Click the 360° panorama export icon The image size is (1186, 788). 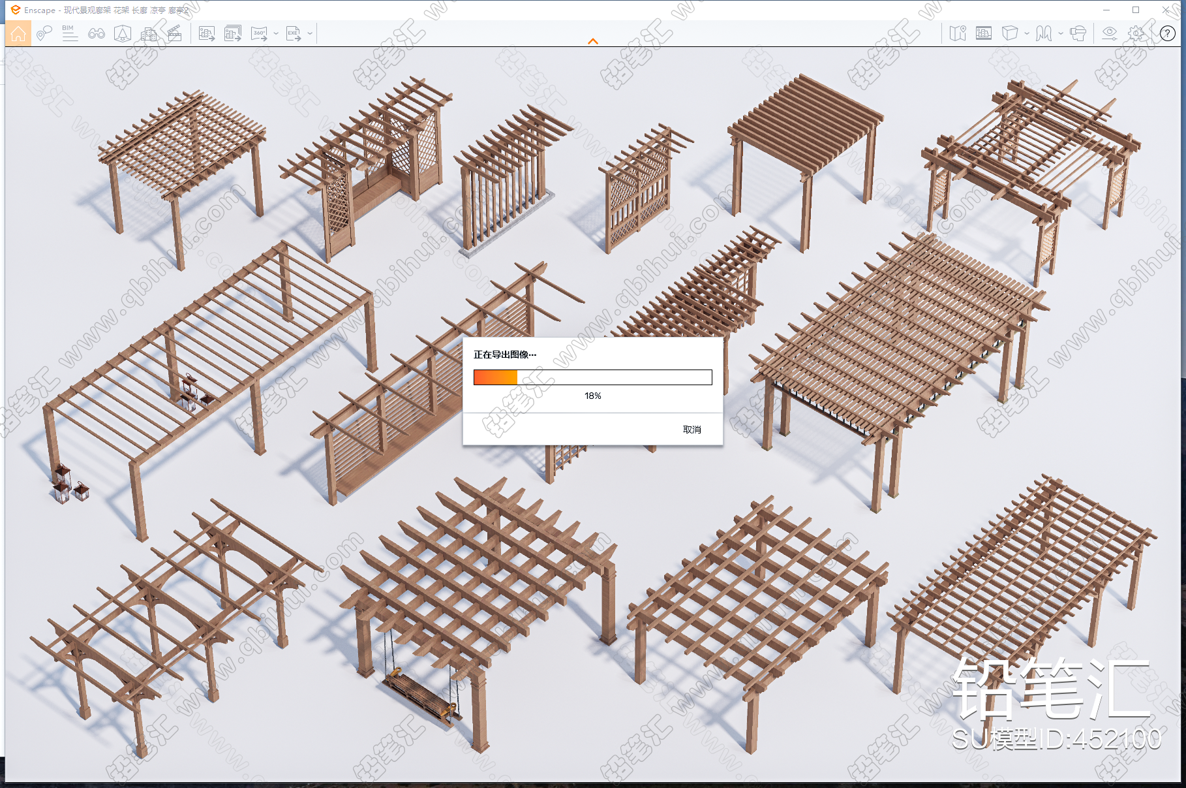coord(260,33)
